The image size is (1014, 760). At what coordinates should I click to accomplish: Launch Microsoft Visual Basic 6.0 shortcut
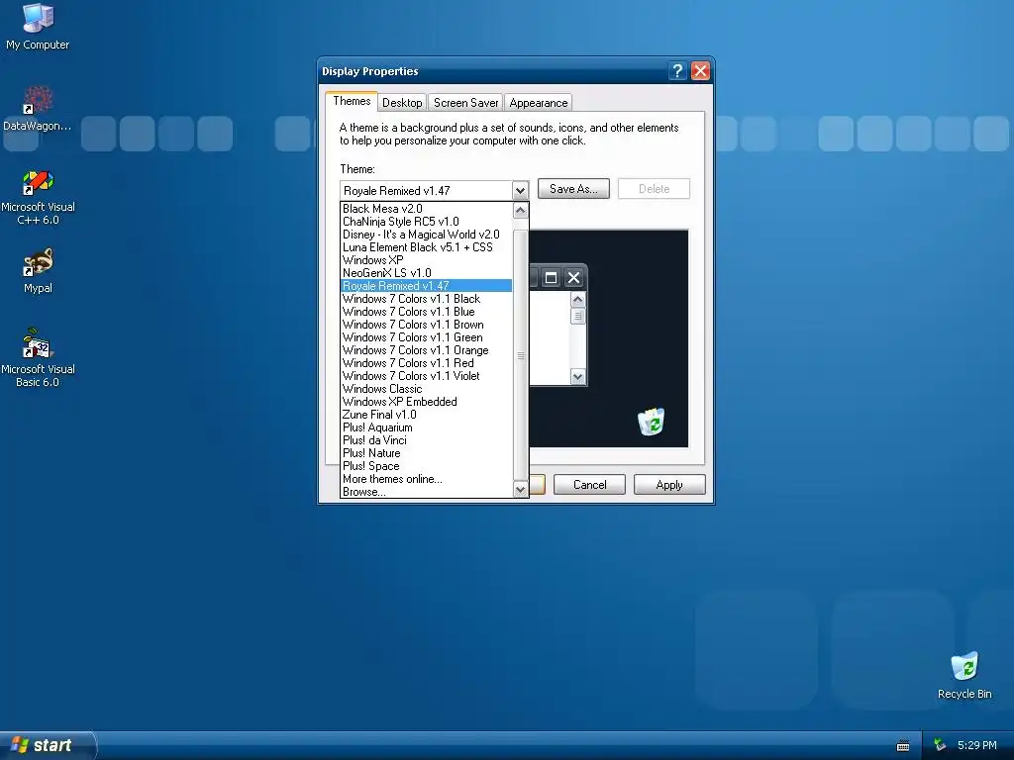click(x=38, y=357)
